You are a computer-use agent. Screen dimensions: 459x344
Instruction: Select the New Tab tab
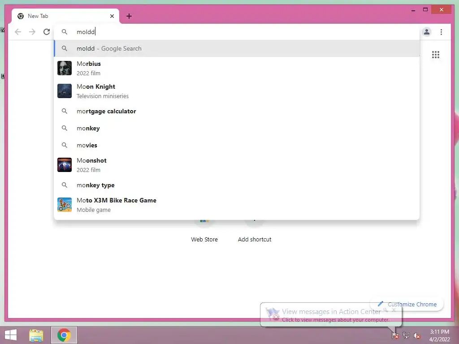pos(65,16)
